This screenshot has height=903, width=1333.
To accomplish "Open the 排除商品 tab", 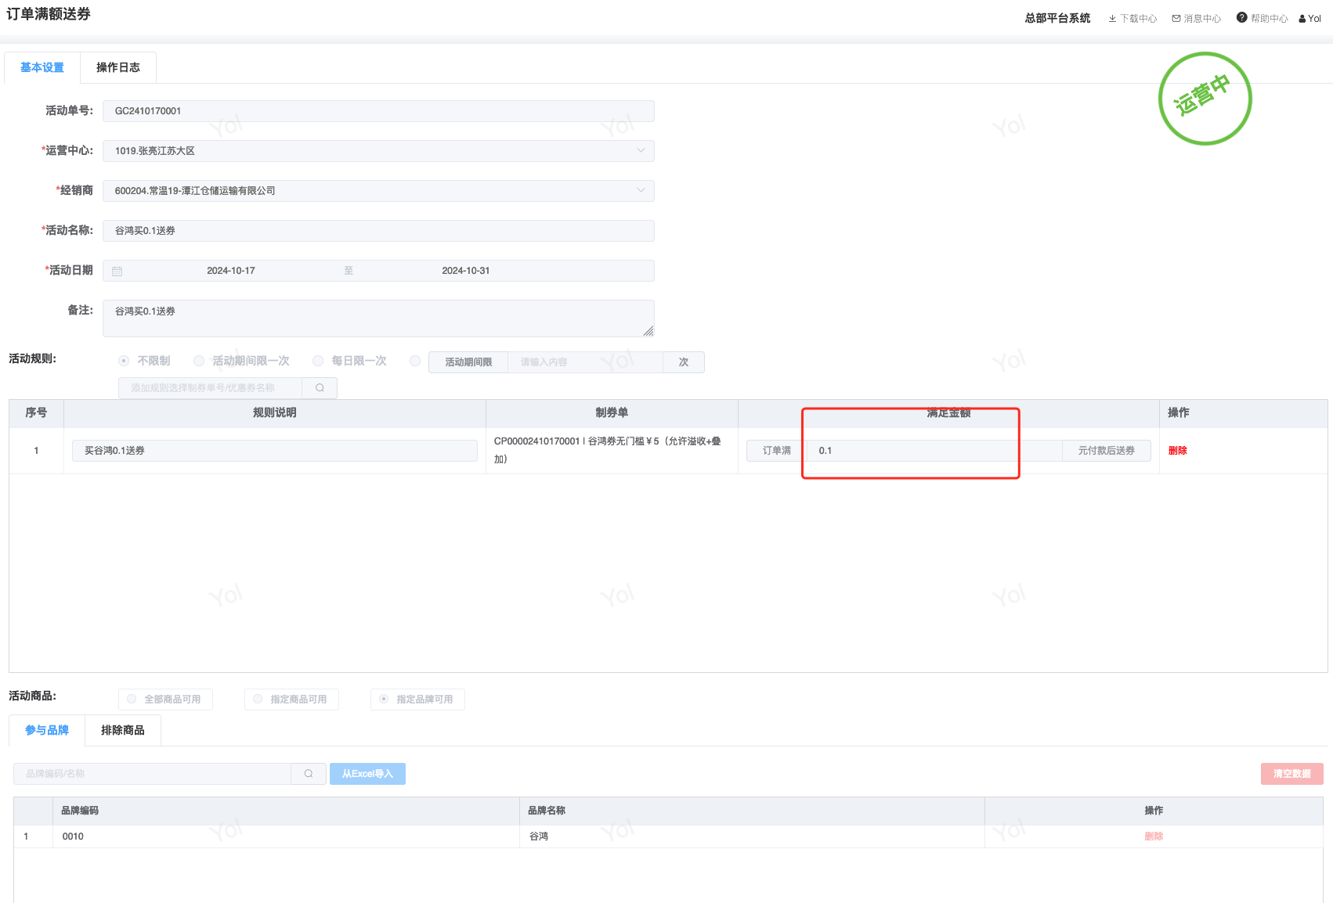I will click(x=123, y=730).
